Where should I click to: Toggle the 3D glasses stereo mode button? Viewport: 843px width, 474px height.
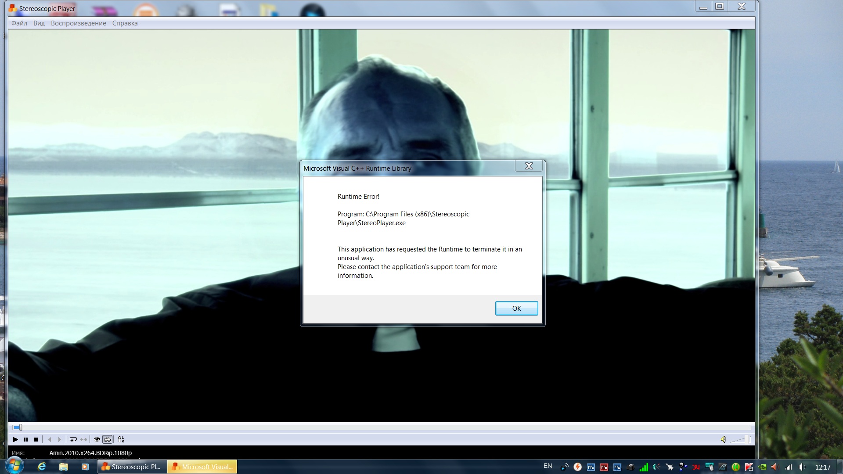[x=108, y=439]
